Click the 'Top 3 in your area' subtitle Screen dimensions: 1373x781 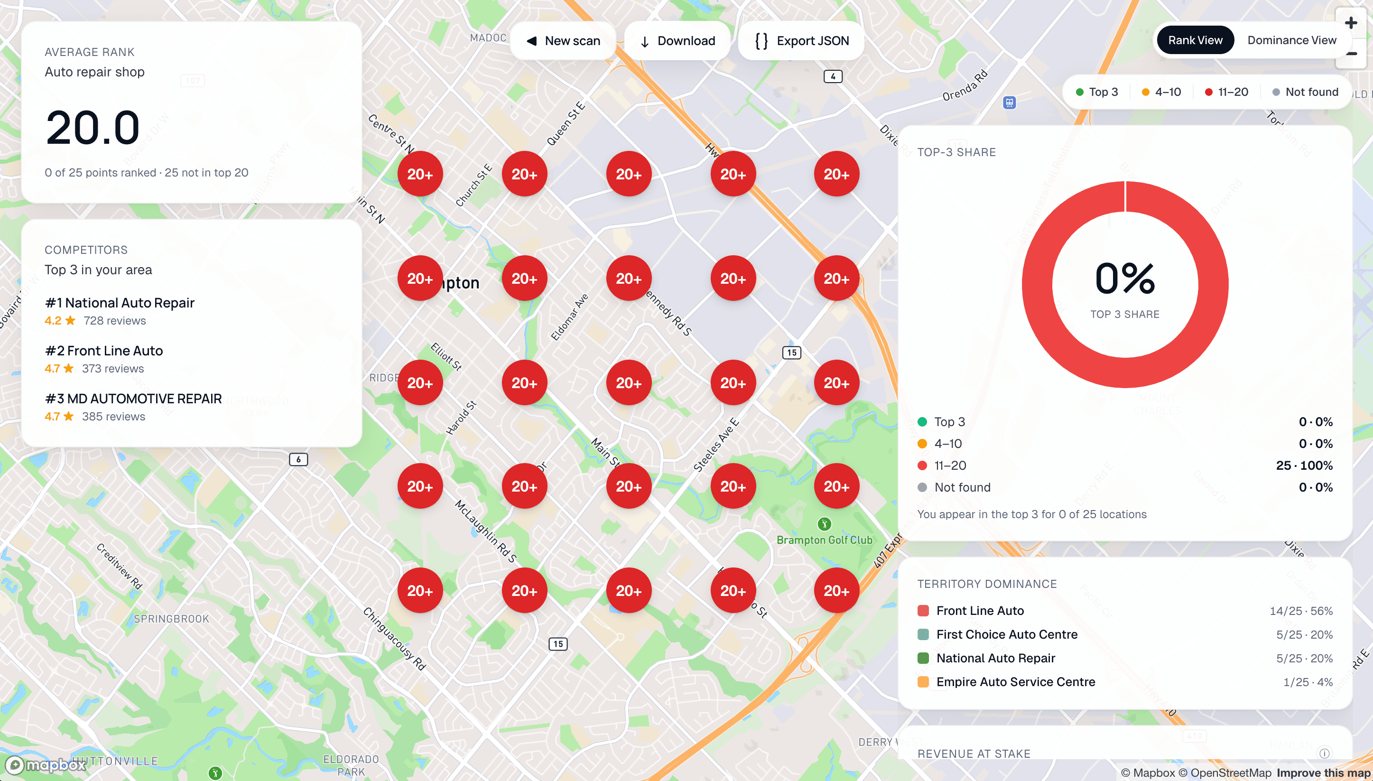tap(98, 270)
